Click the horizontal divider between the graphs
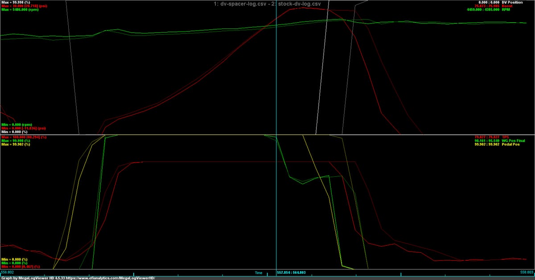 tap(267, 134)
